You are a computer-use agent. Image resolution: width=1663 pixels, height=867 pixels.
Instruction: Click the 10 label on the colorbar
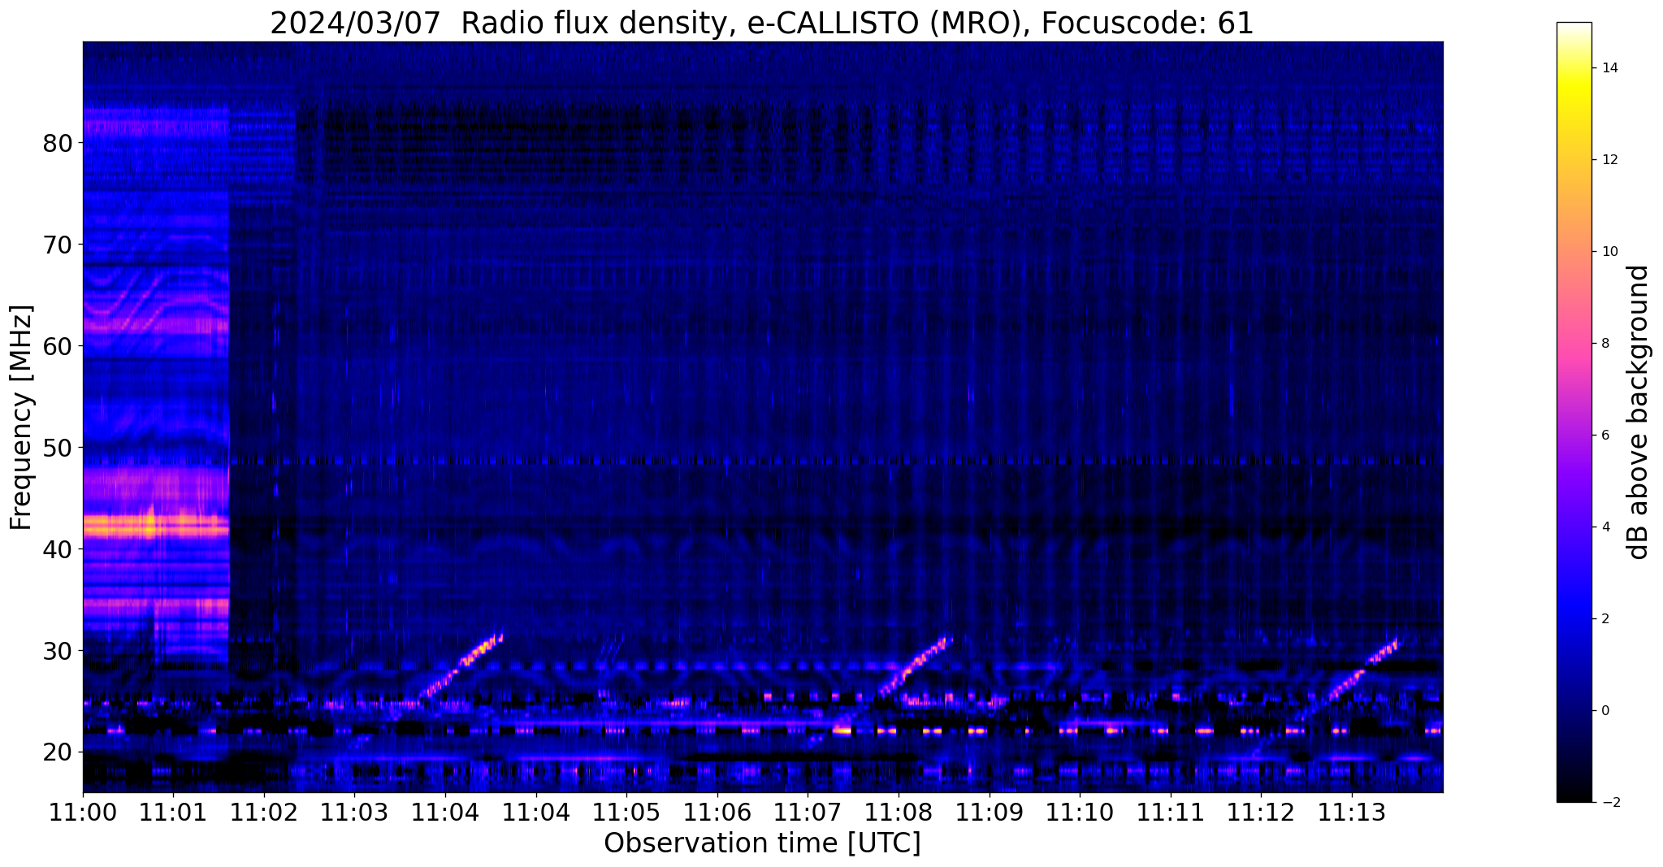1609,252
